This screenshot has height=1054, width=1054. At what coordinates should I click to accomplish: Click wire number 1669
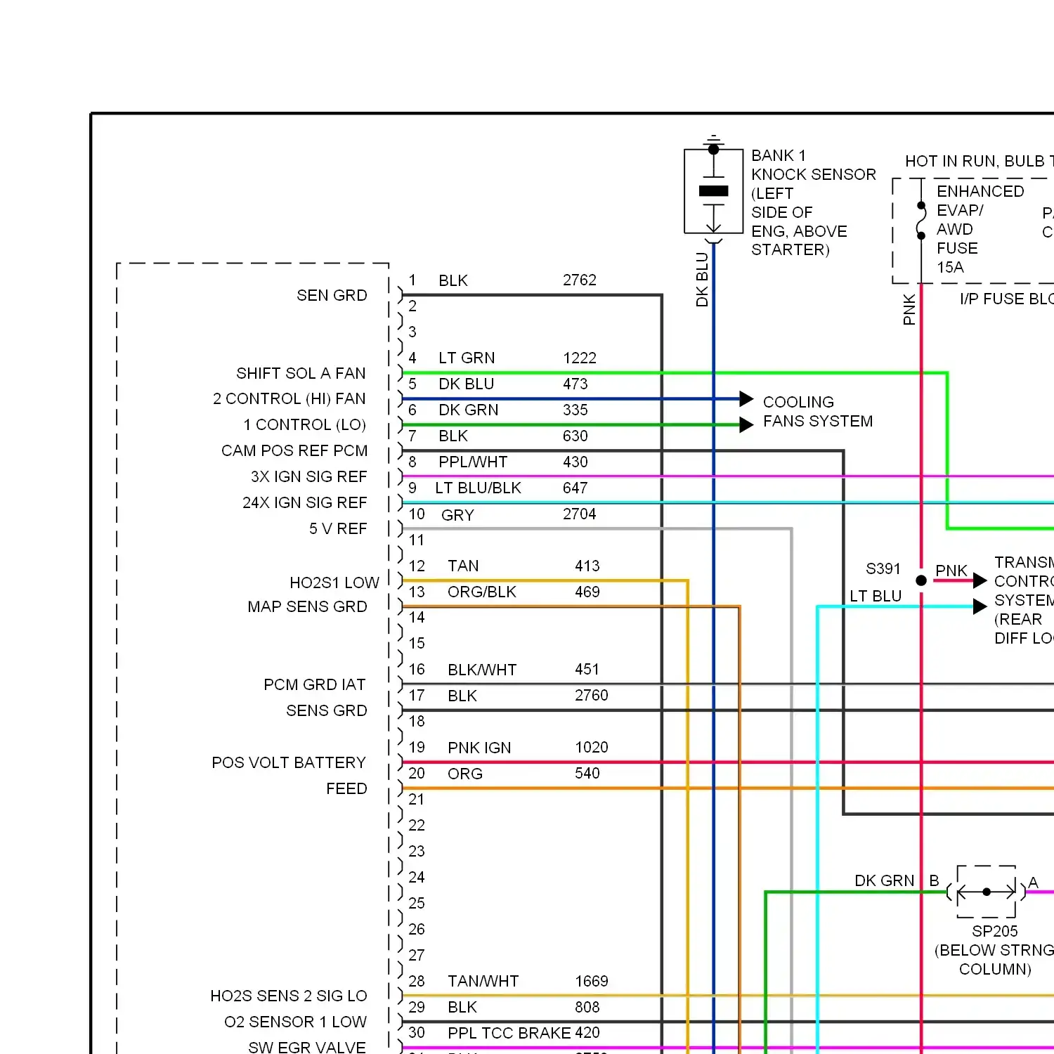[592, 981]
